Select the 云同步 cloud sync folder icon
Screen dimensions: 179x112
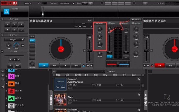pos(11,98)
